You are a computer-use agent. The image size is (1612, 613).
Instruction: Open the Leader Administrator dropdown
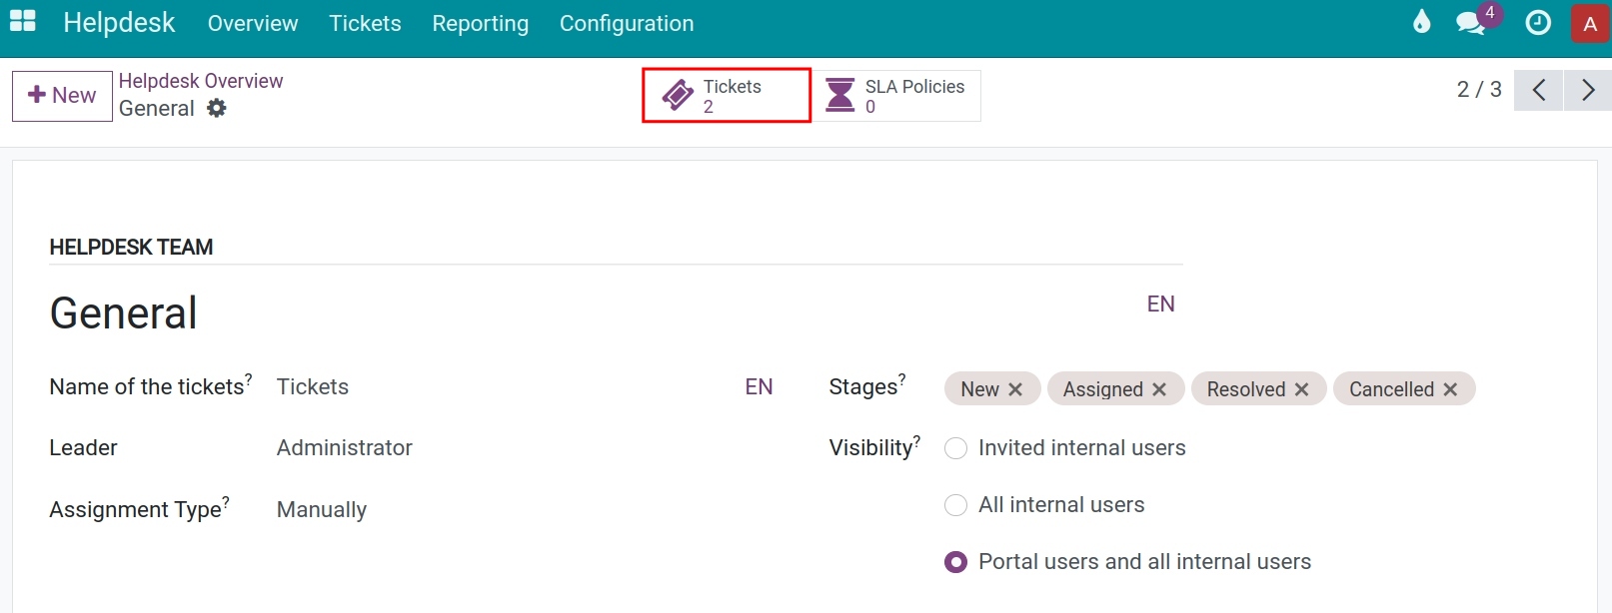(527, 448)
